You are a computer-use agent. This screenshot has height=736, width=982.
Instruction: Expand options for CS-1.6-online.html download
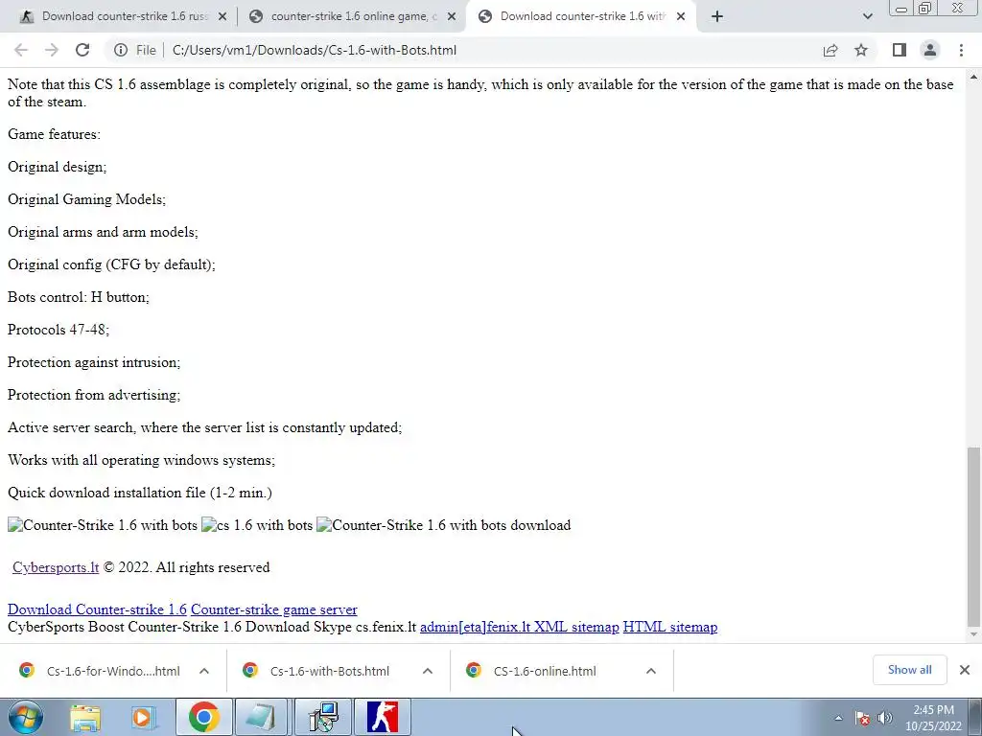click(x=651, y=671)
